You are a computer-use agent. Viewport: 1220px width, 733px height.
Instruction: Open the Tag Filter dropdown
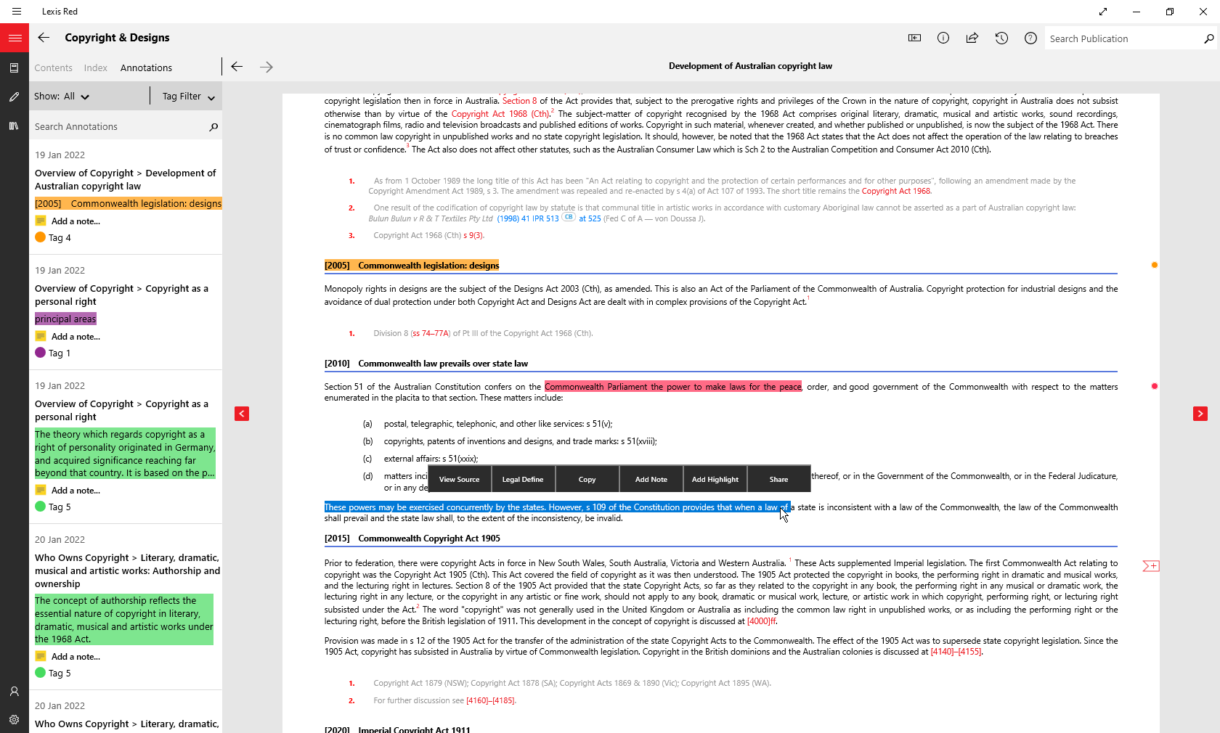pyautogui.click(x=185, y=96)
